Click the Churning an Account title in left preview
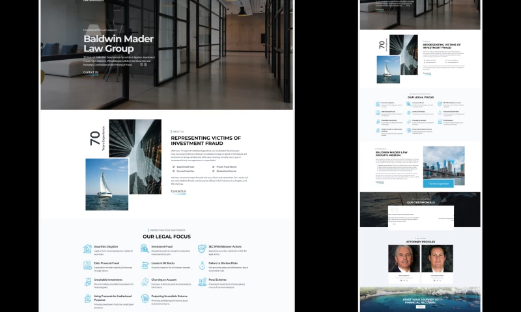 pos(164,279)
